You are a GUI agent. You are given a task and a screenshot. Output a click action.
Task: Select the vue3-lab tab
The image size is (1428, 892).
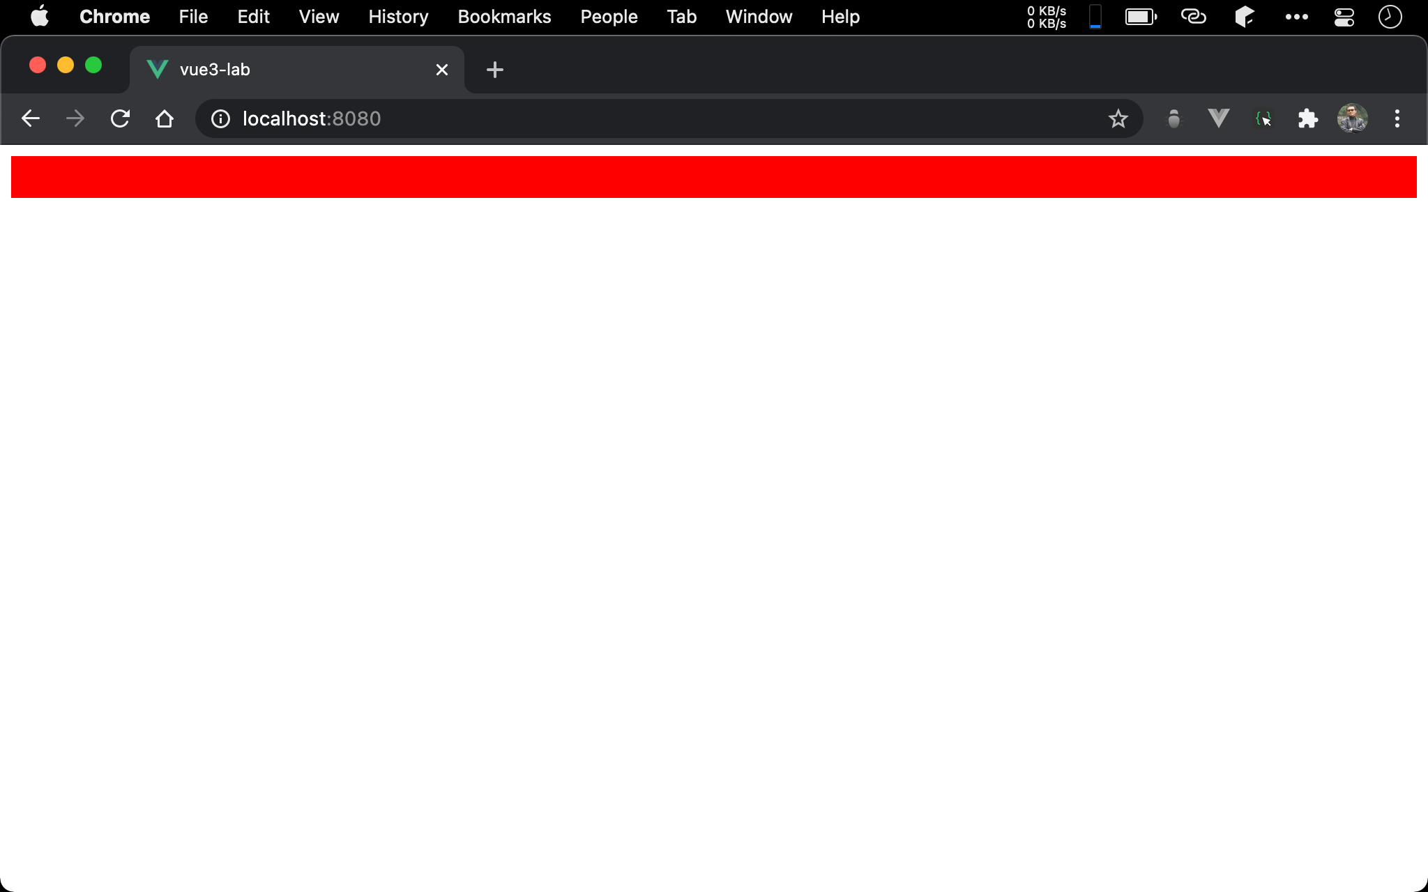[x=279, y=70]
